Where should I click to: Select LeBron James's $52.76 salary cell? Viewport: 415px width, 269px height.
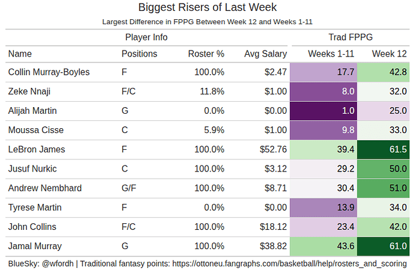(272, 149)
